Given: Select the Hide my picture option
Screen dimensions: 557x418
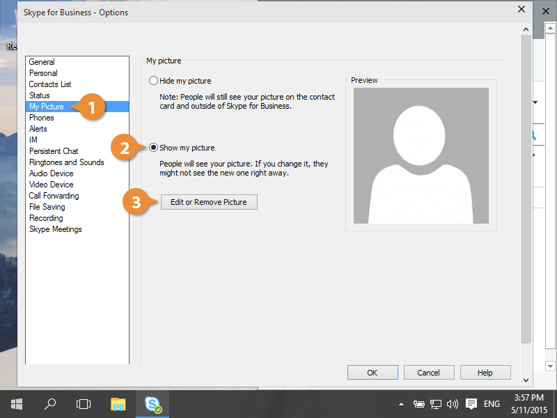Looking at the screenshot, I should pyautogui.click(x=154, y=81).
